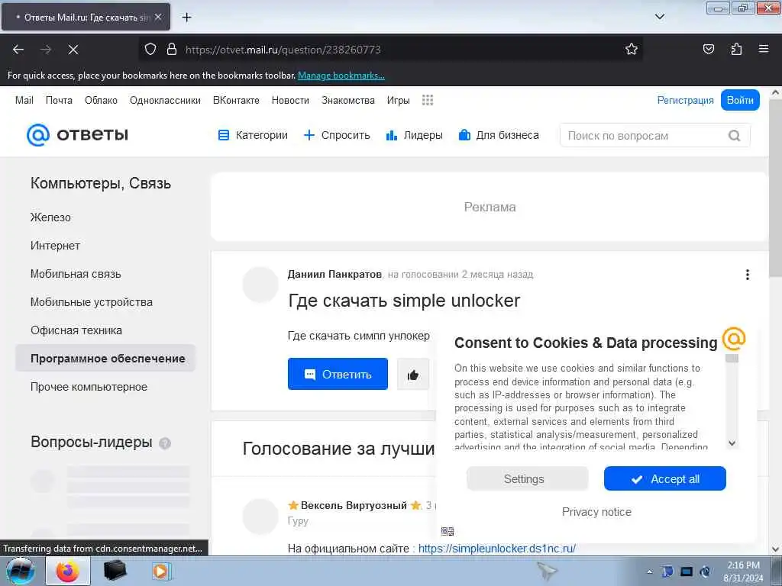The width and height of the screenshot is (782, 586).
Task: Open the tracking protection shield icon
Action: [150, 49]
